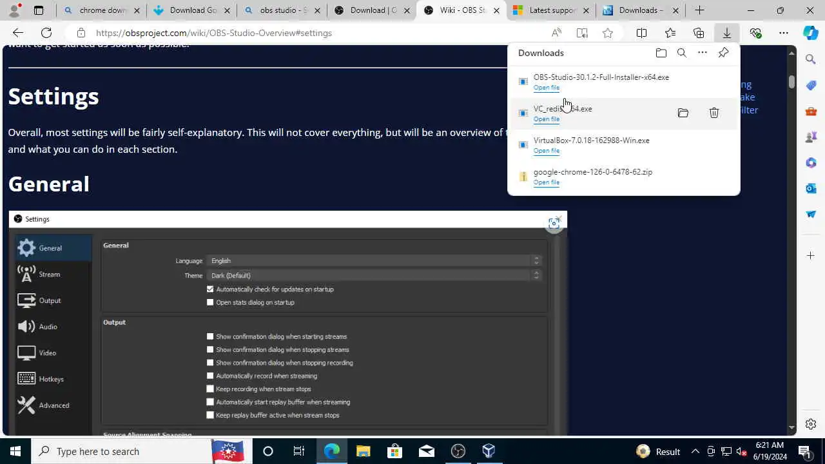Open Browser essentials icon
The width and height of the screenshot is (825, 464).
pyautogui.click(x=755, y=33)
